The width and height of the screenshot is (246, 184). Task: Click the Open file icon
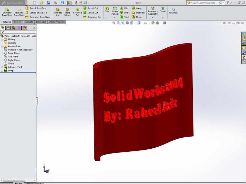pyautogui.click(x=42, y=3)
